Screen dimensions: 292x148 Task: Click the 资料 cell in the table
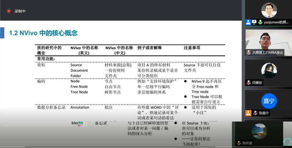click(x=41, y=65)
